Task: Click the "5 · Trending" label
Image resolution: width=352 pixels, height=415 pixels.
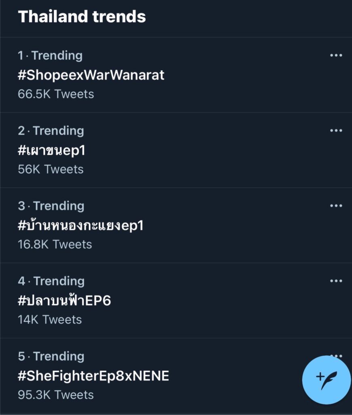Action: [x=51, y=356]
